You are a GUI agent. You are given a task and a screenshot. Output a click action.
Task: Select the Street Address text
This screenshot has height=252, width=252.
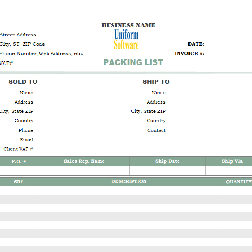[x=18, y=35]
